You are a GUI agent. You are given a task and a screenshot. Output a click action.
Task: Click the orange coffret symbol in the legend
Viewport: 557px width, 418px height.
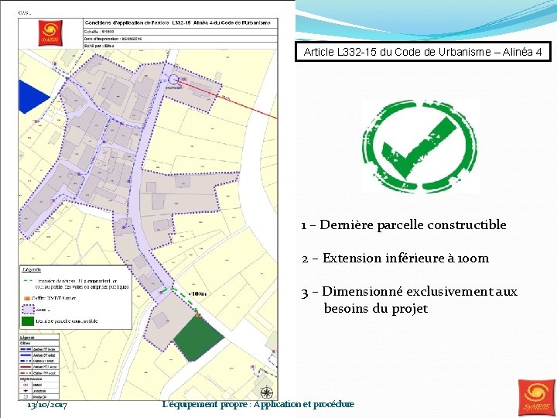click(26, 298)
